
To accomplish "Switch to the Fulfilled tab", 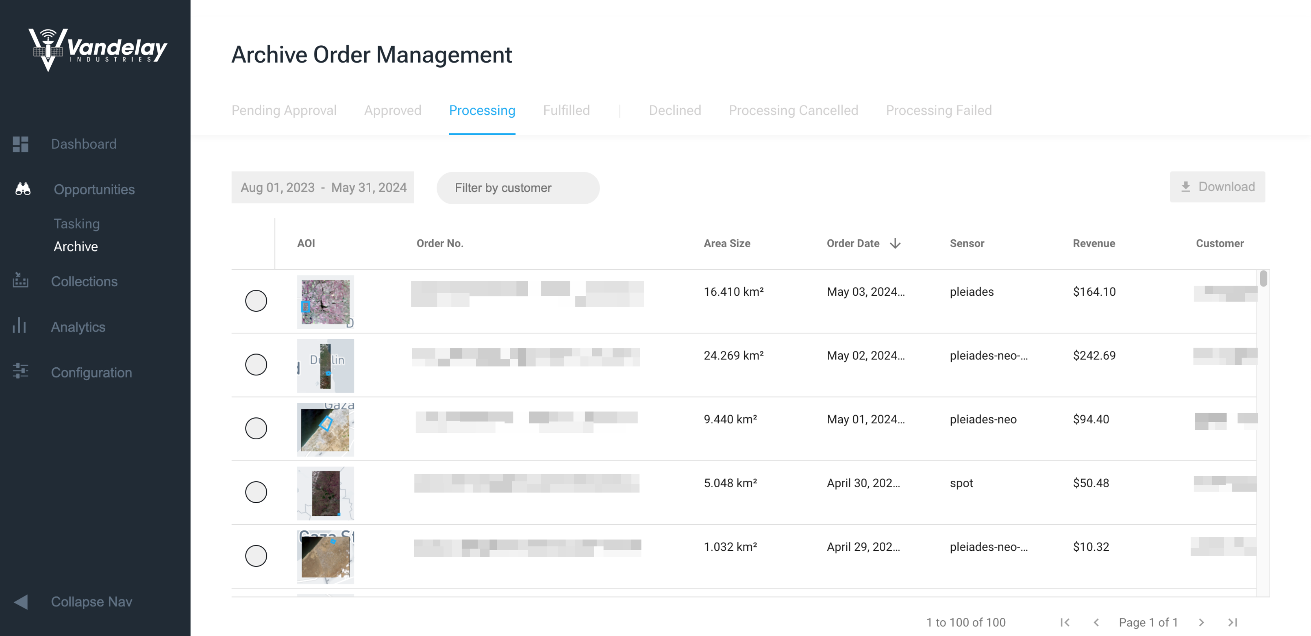I will click(567, 110).
